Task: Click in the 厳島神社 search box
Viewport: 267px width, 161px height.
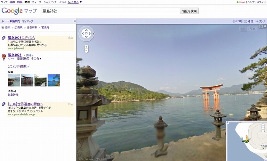Action: (x=111, y=11)
